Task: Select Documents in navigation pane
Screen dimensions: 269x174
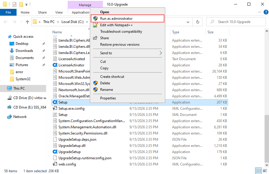Action: (x=25, y=58)
